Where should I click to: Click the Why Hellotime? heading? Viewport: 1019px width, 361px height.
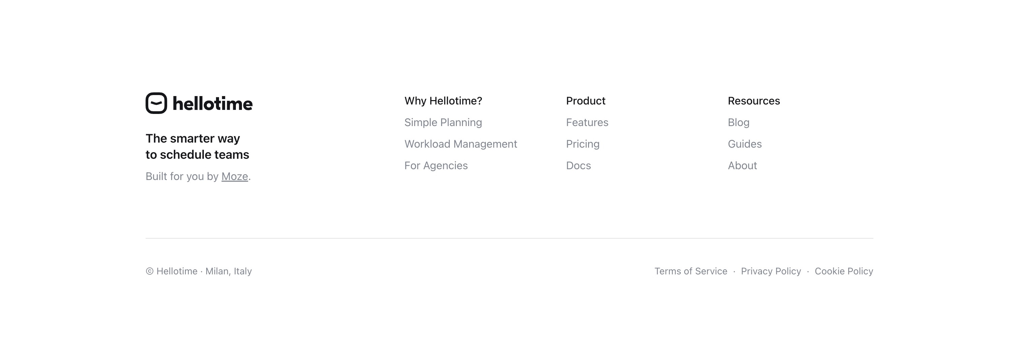tap(443, 101)
